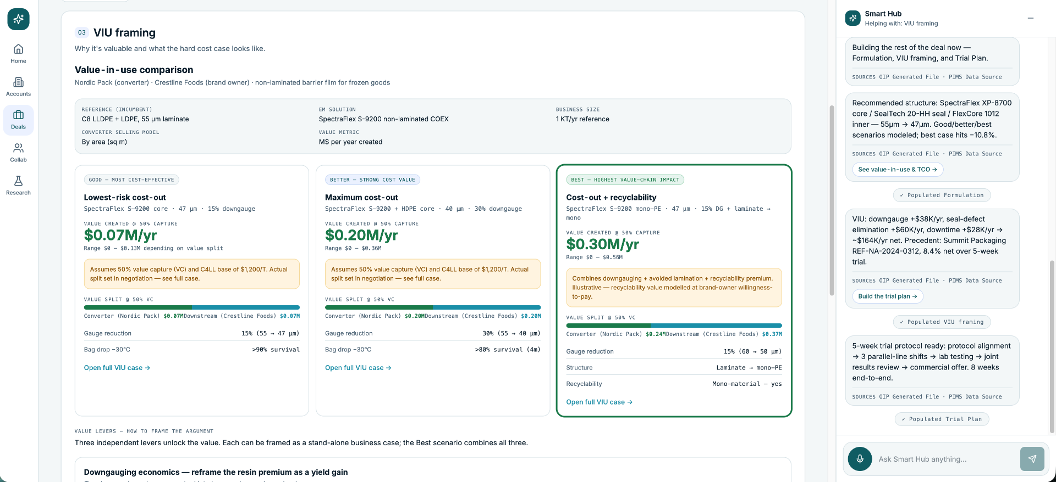Click the Good – Most Cost-Effective badge

tap(131, 180)
